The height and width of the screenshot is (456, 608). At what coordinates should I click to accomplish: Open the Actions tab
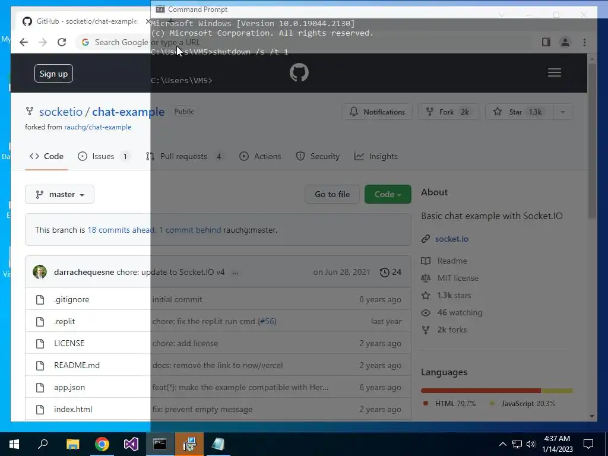(x=260, y=156)
